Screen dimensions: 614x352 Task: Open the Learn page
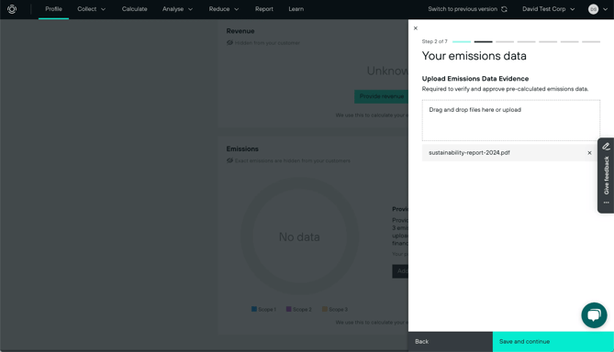coord(296,9)
